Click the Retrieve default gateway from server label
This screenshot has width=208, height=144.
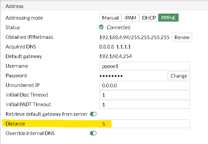(47, 114)
